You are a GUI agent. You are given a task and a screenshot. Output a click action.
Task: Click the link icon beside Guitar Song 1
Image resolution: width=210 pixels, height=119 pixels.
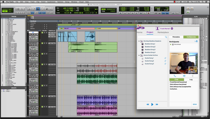[165, 58]
